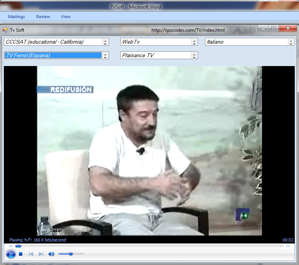Skip to previous track button
The height and width of the screenshot is (265, 299).
31,254
